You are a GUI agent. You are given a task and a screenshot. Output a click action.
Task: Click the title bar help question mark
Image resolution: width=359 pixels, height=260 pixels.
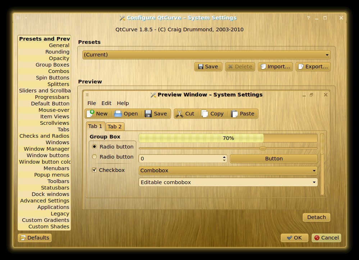click(x=308, y=18)
